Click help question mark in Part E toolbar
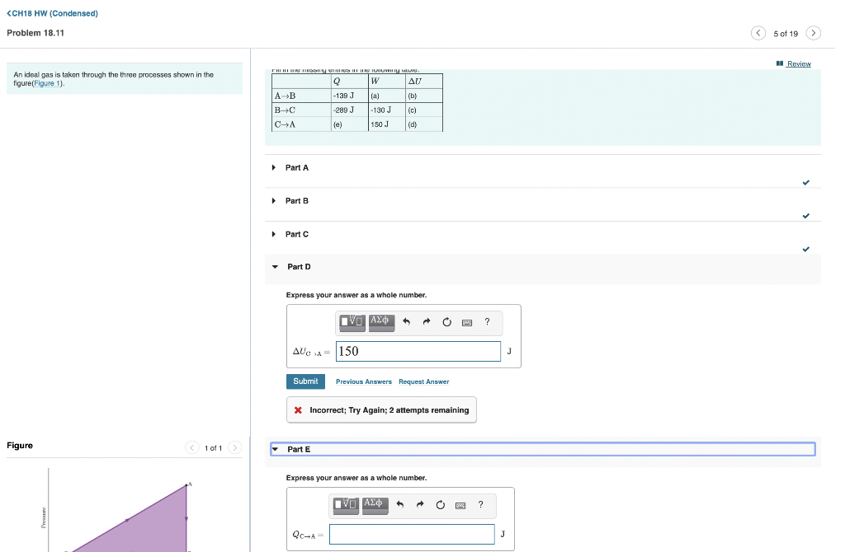 pos(481,505)
